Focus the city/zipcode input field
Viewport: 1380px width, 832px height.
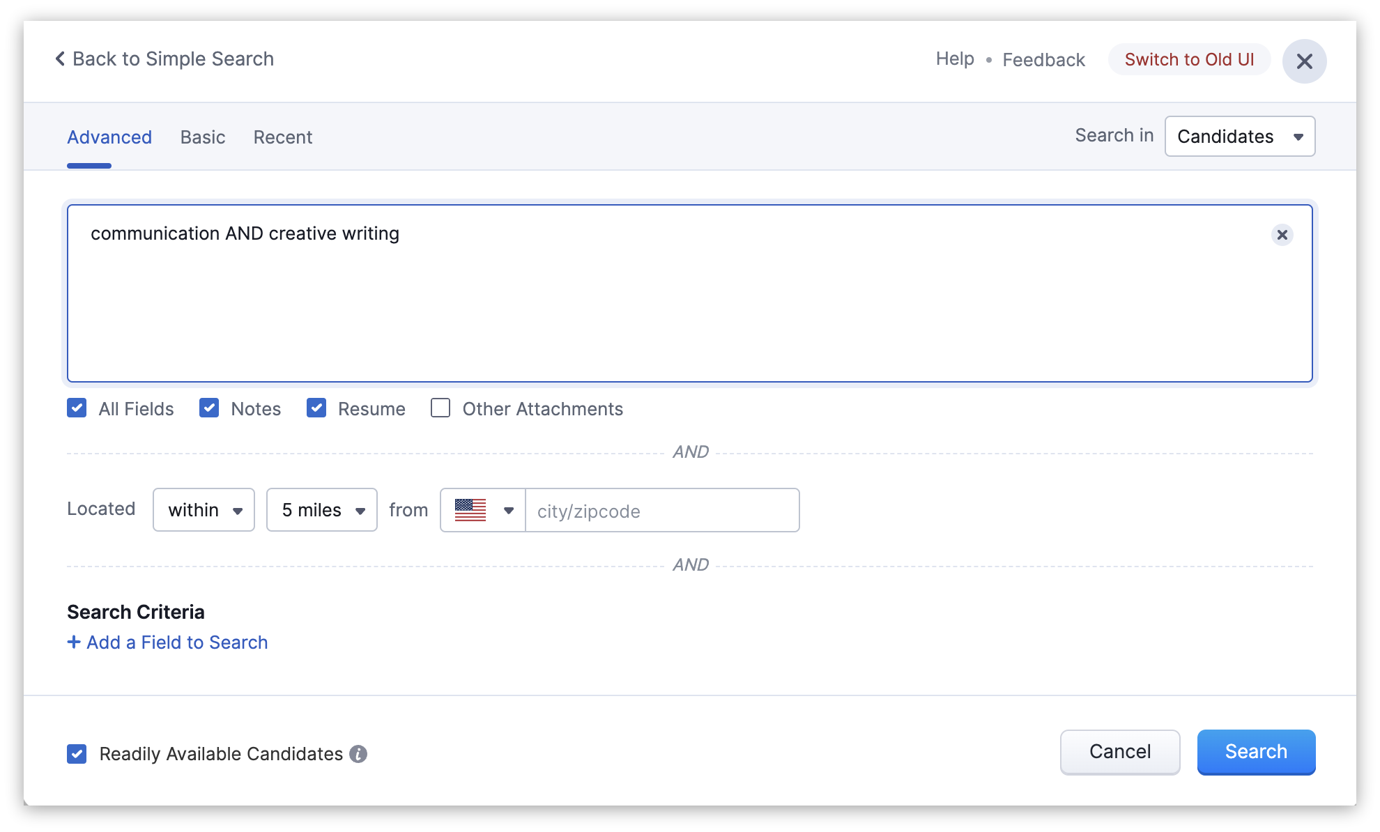coord(661,511)
